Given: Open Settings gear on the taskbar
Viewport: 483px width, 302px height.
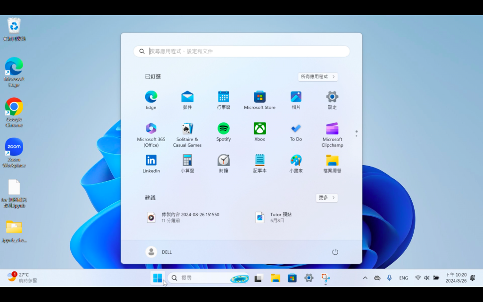Looking at the screenshot, I should point(308,278).
